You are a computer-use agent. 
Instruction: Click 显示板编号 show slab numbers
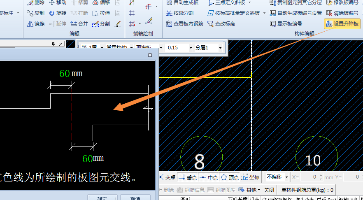click(286, 24)
